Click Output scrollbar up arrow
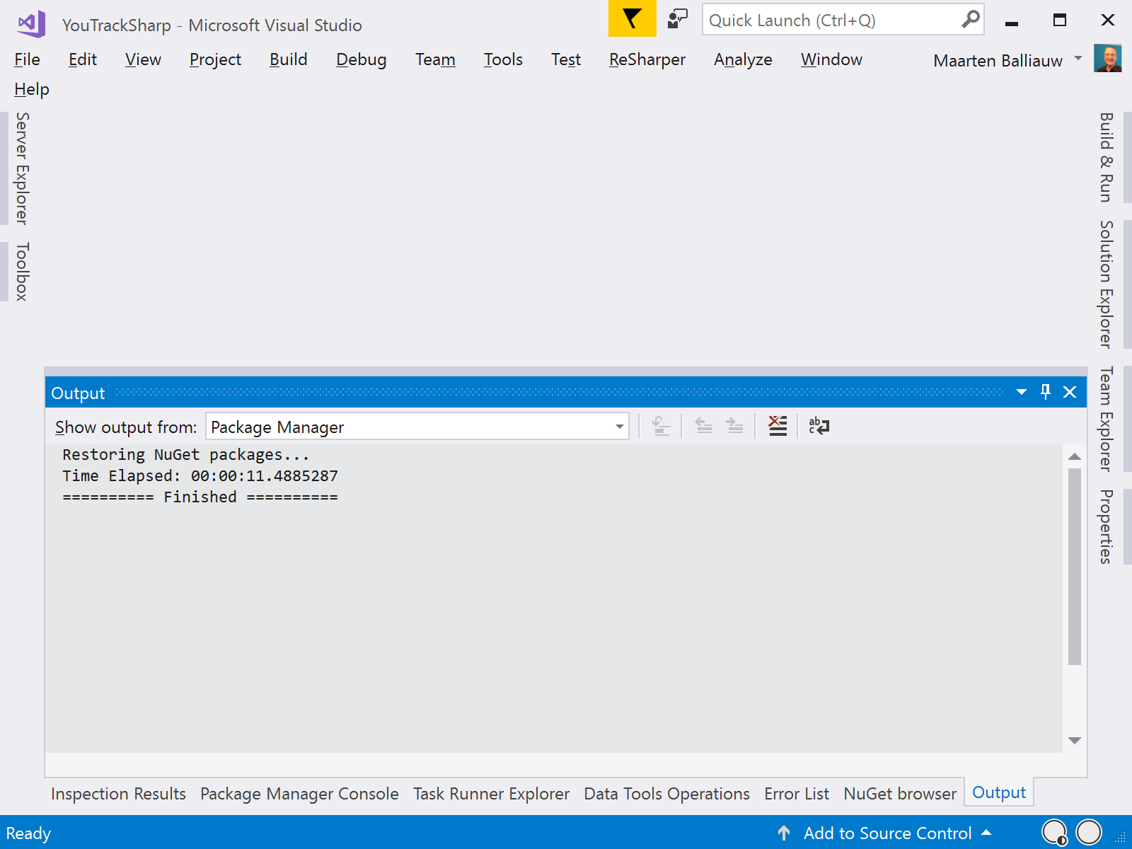1132x849 pixels. click(1075, 456)
